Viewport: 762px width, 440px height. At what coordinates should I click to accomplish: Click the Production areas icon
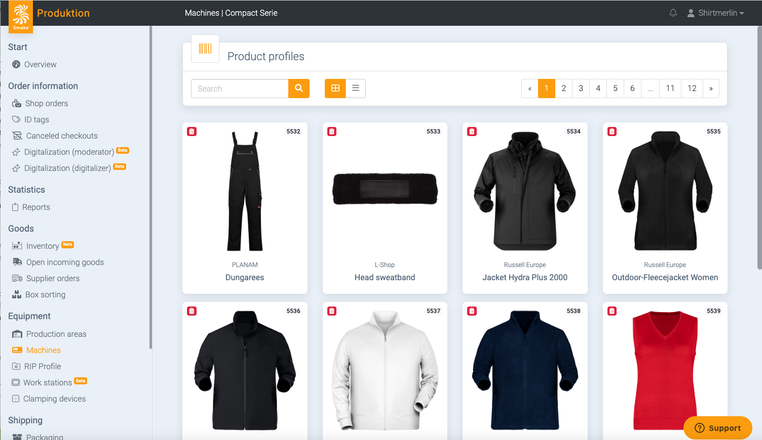(17, 334)
